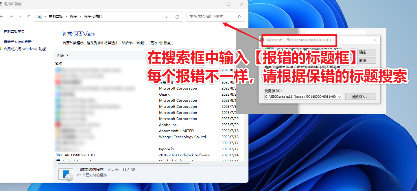Click the Control Panel icon in address bar
Screen dimensions: 417x191
click(40, 17)
